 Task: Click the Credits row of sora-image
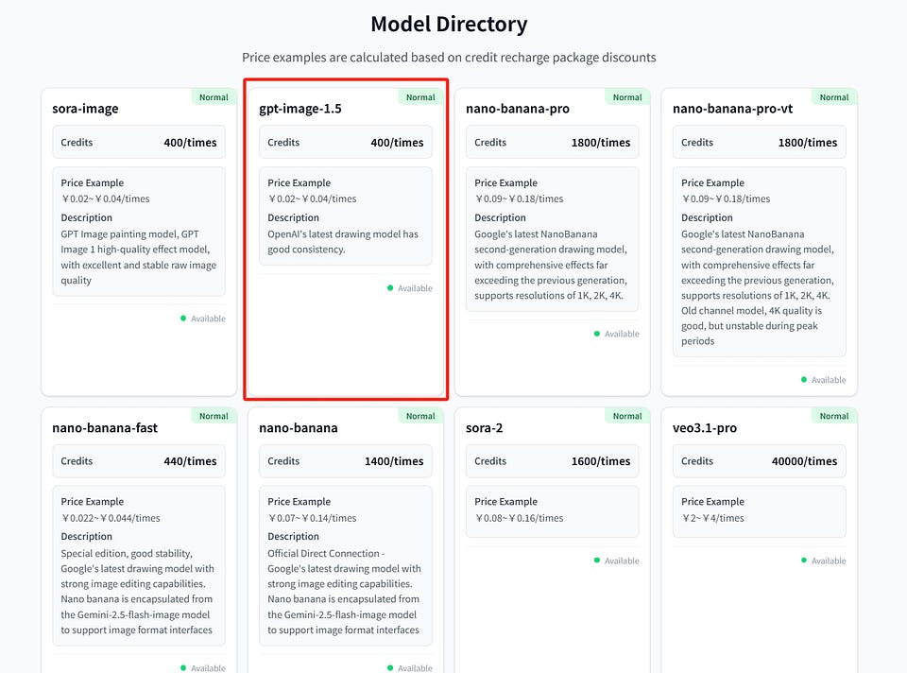[139, 143]
